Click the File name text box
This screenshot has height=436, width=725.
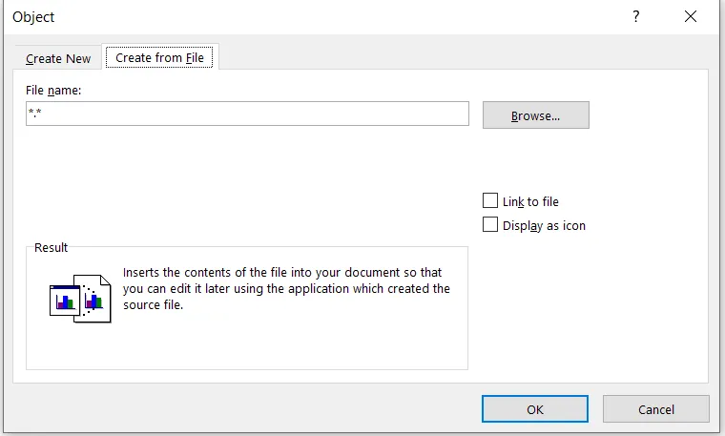coord(247,114)
